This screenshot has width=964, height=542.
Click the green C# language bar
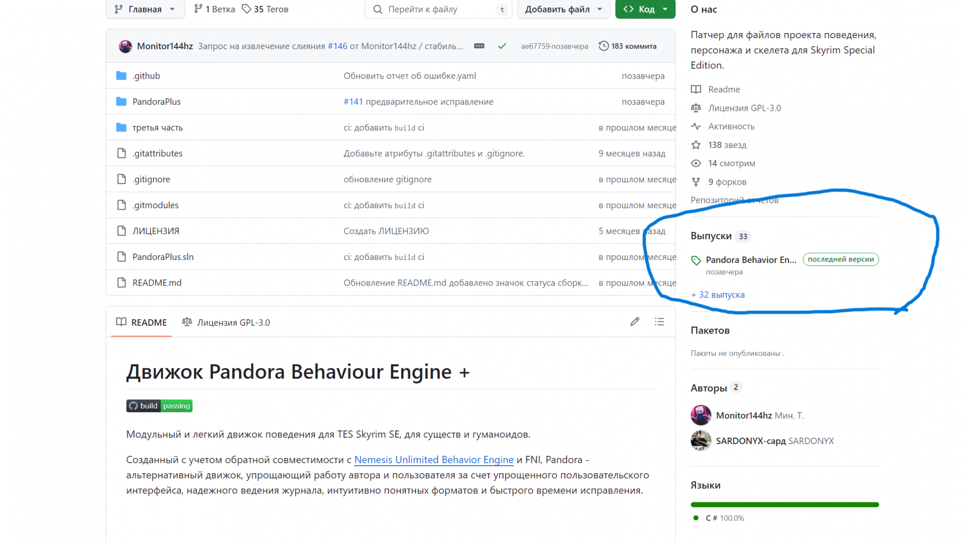(784, 504)
